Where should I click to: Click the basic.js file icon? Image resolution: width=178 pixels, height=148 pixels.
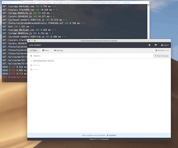[31, 65]
